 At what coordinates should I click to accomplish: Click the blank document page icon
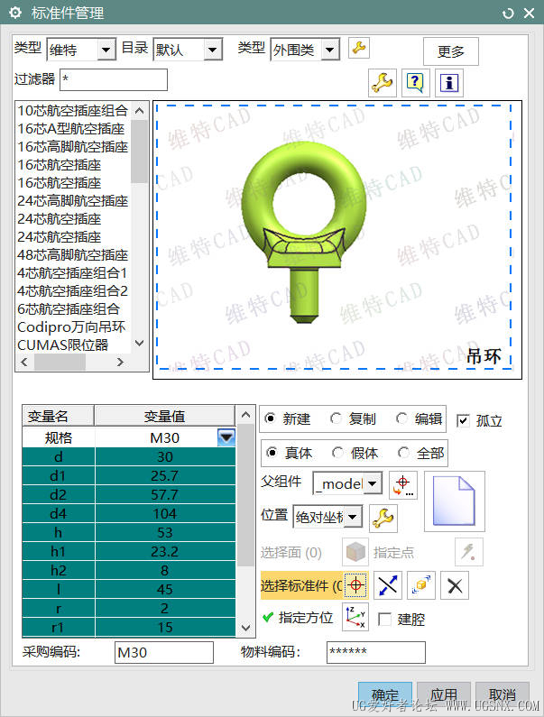tap(455, 501)
